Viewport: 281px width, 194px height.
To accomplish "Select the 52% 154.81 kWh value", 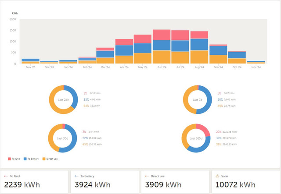I will (92, 138).
